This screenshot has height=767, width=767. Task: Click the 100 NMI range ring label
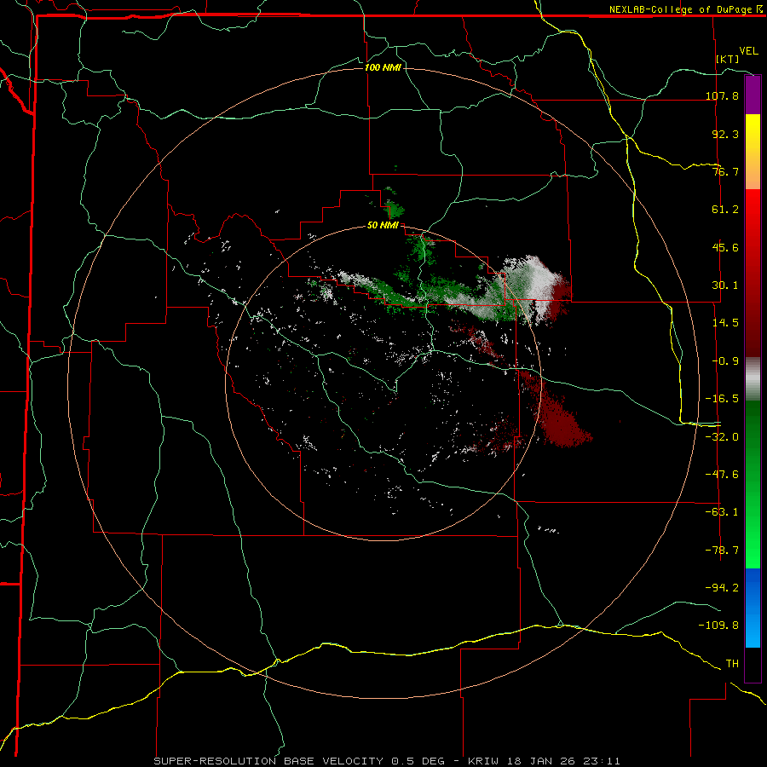tap(383, 67)
